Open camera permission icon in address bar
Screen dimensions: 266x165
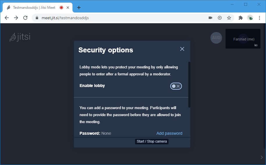[x=210, y=18]
